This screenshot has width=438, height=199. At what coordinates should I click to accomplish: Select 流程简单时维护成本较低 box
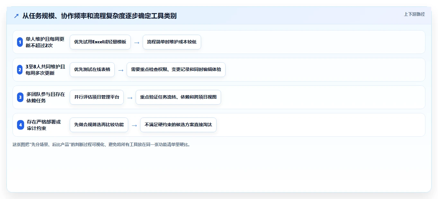(x=172, y=42)
